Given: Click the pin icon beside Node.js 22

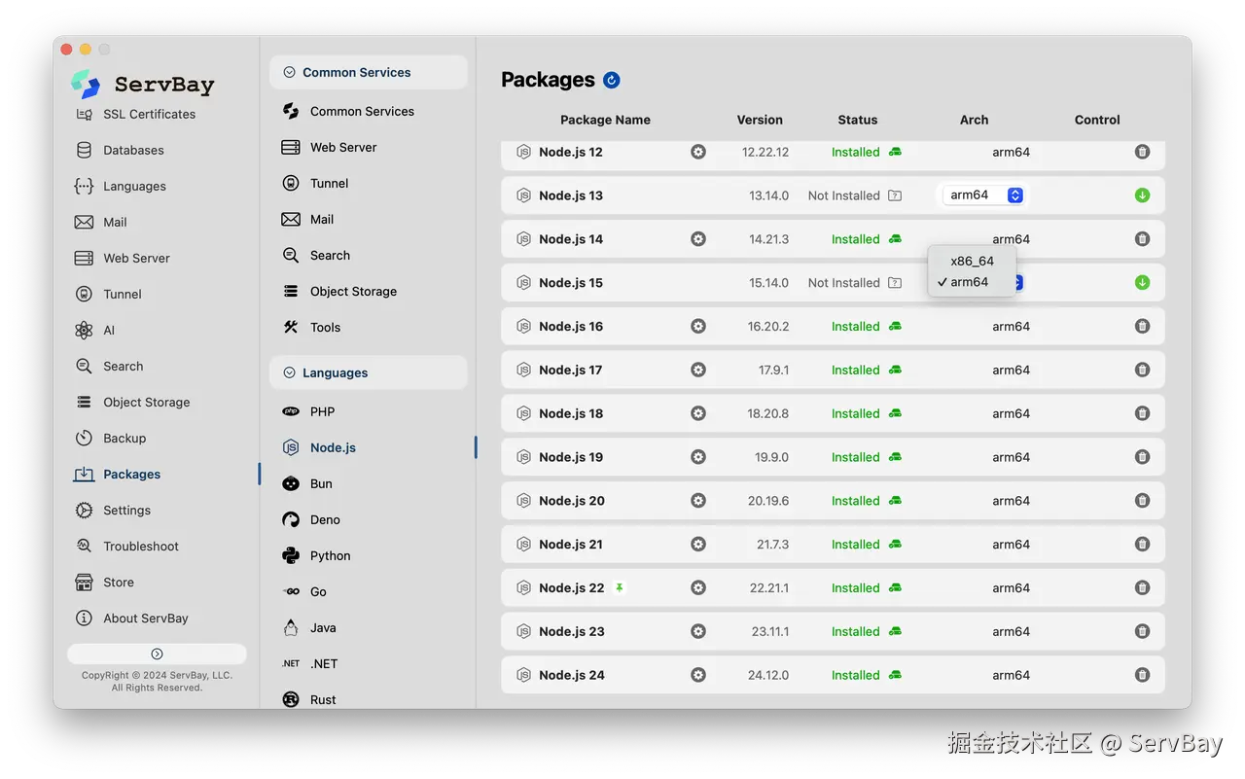Looking at the screenshot, I should pos(620,587).
